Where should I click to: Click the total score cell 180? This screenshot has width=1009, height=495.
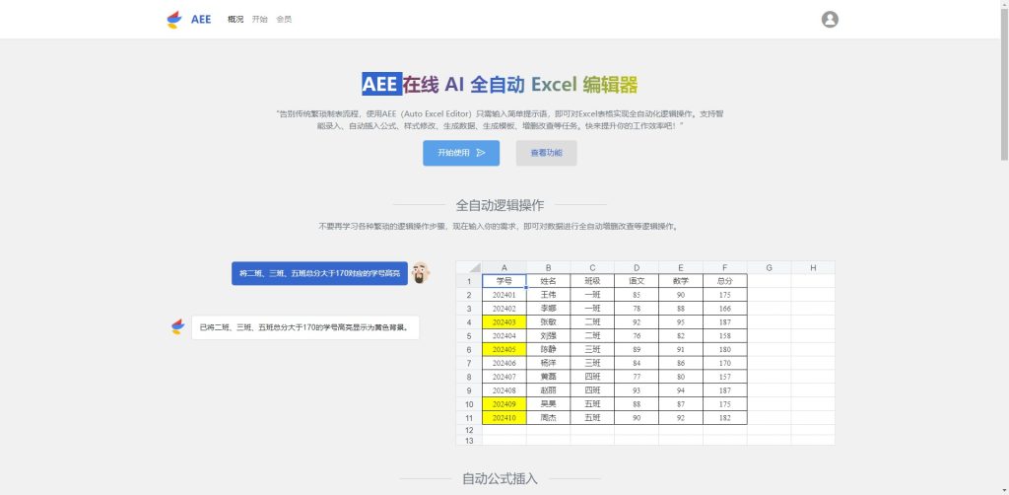[x=724, y=349]
